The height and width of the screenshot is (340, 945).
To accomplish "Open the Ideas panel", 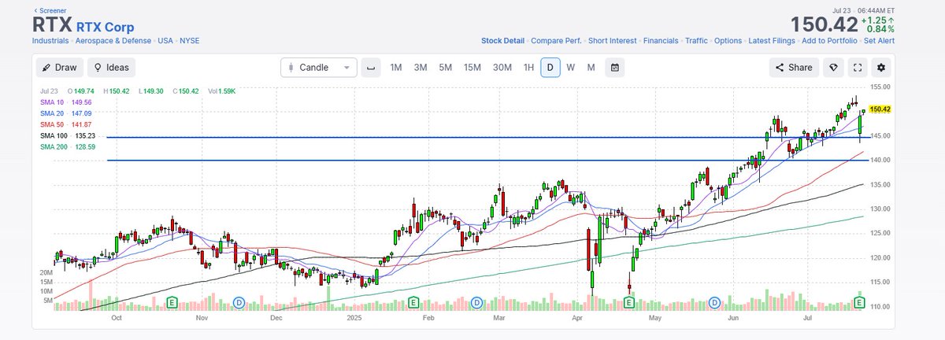I will point(112,68).
